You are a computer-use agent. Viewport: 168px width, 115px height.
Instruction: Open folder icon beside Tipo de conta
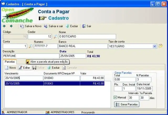(x=160, y=46)
